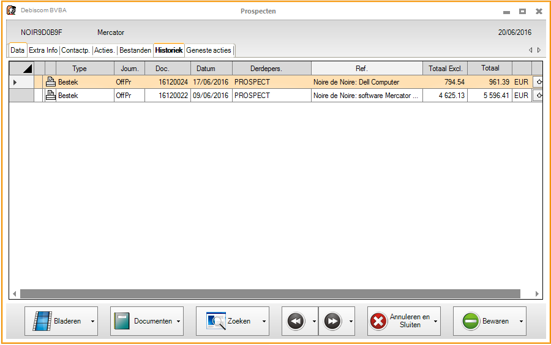This screenshot has width=551, height=345.
Task: Switch to the Extra Info tab
Action: tap(43, 50)
